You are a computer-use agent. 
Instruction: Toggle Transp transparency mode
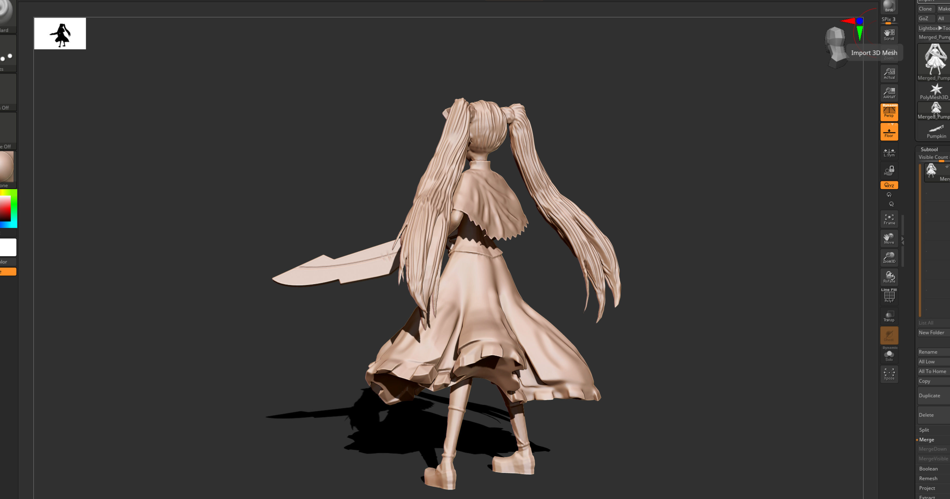coord(889,316)
